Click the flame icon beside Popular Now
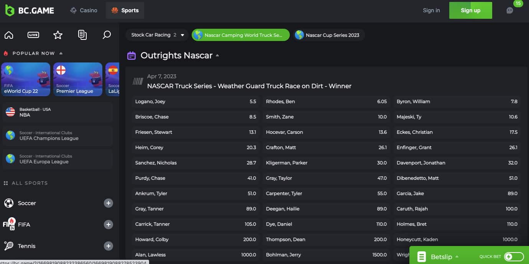This screenshot has width=529, height=264. click(6, 53)
